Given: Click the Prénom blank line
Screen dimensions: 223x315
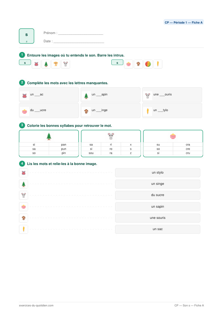Looking at the screenshot, I should 81,34.
